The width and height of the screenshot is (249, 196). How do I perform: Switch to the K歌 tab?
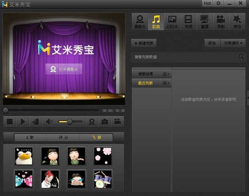31,138
